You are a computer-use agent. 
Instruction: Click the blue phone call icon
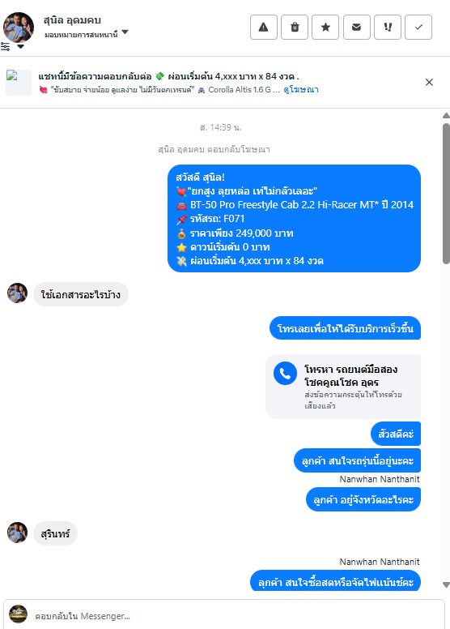tap(285, 374)
